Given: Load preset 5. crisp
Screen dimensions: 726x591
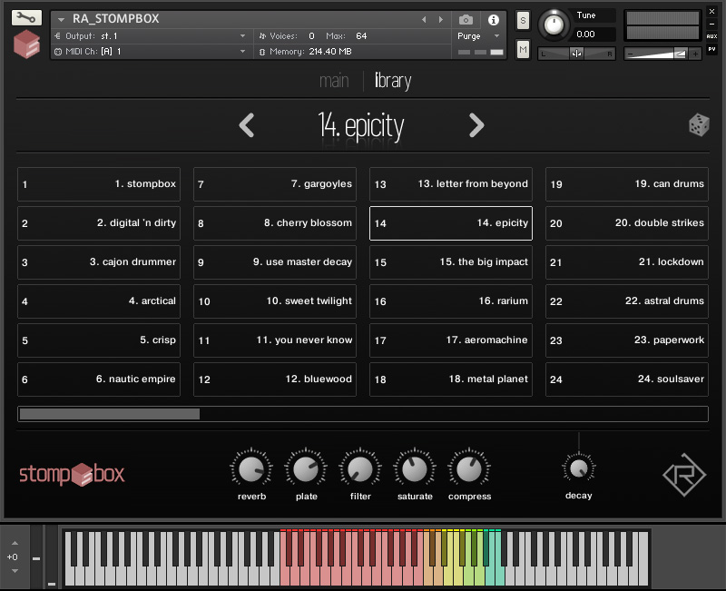Looking at the screenshot, I should [99, 340].
